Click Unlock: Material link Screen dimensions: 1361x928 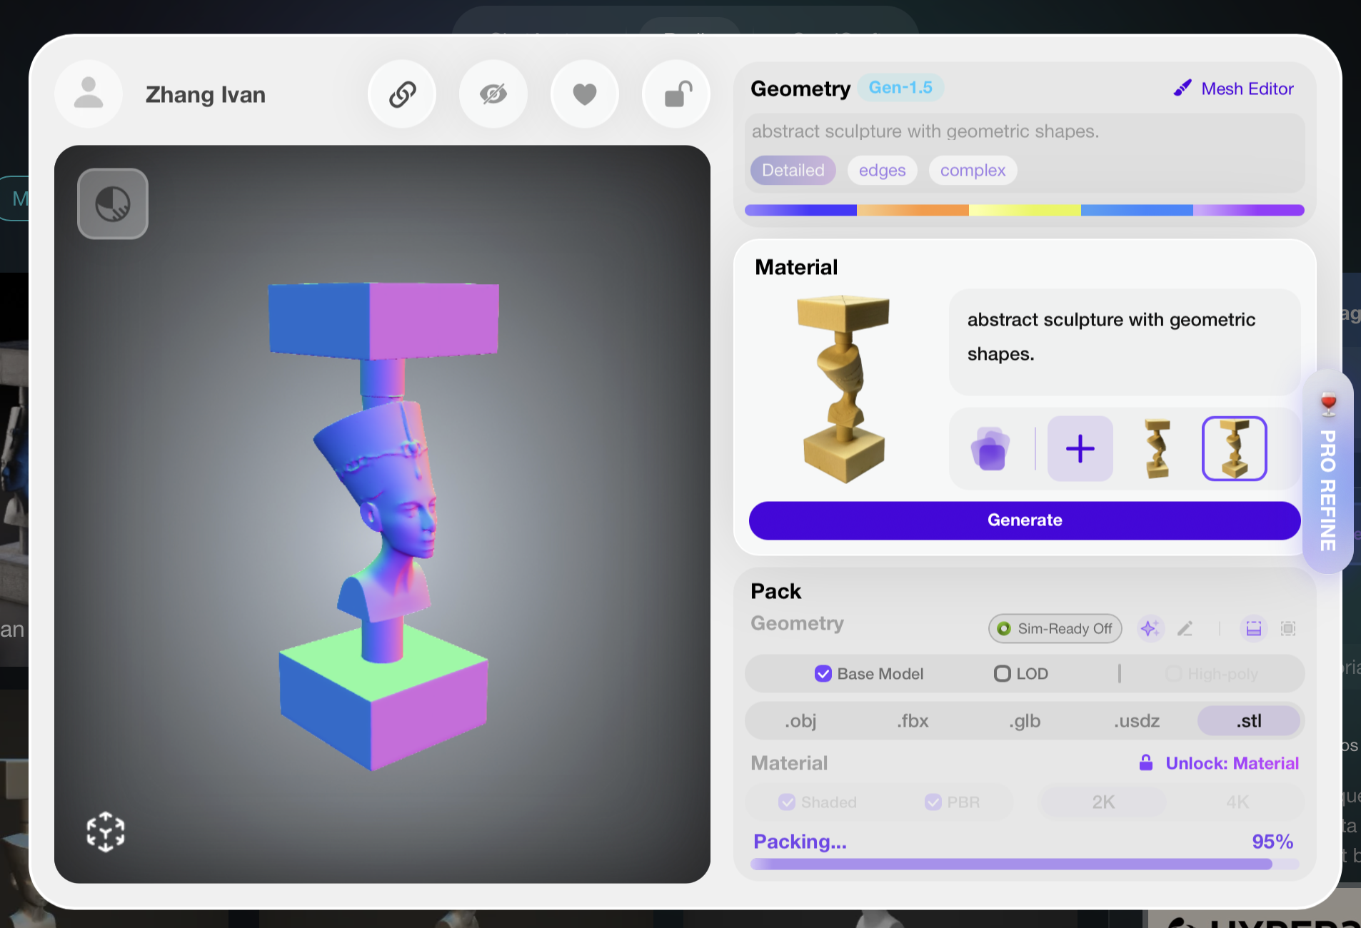(x=1219, y=763)
